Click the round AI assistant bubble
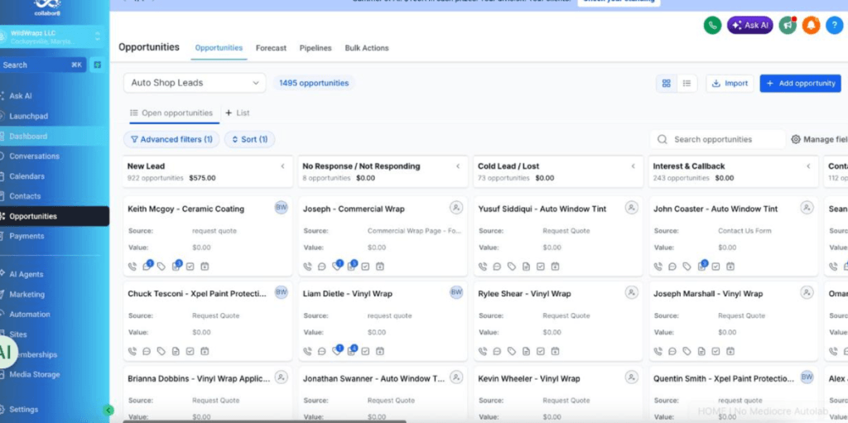 point(4,352)
